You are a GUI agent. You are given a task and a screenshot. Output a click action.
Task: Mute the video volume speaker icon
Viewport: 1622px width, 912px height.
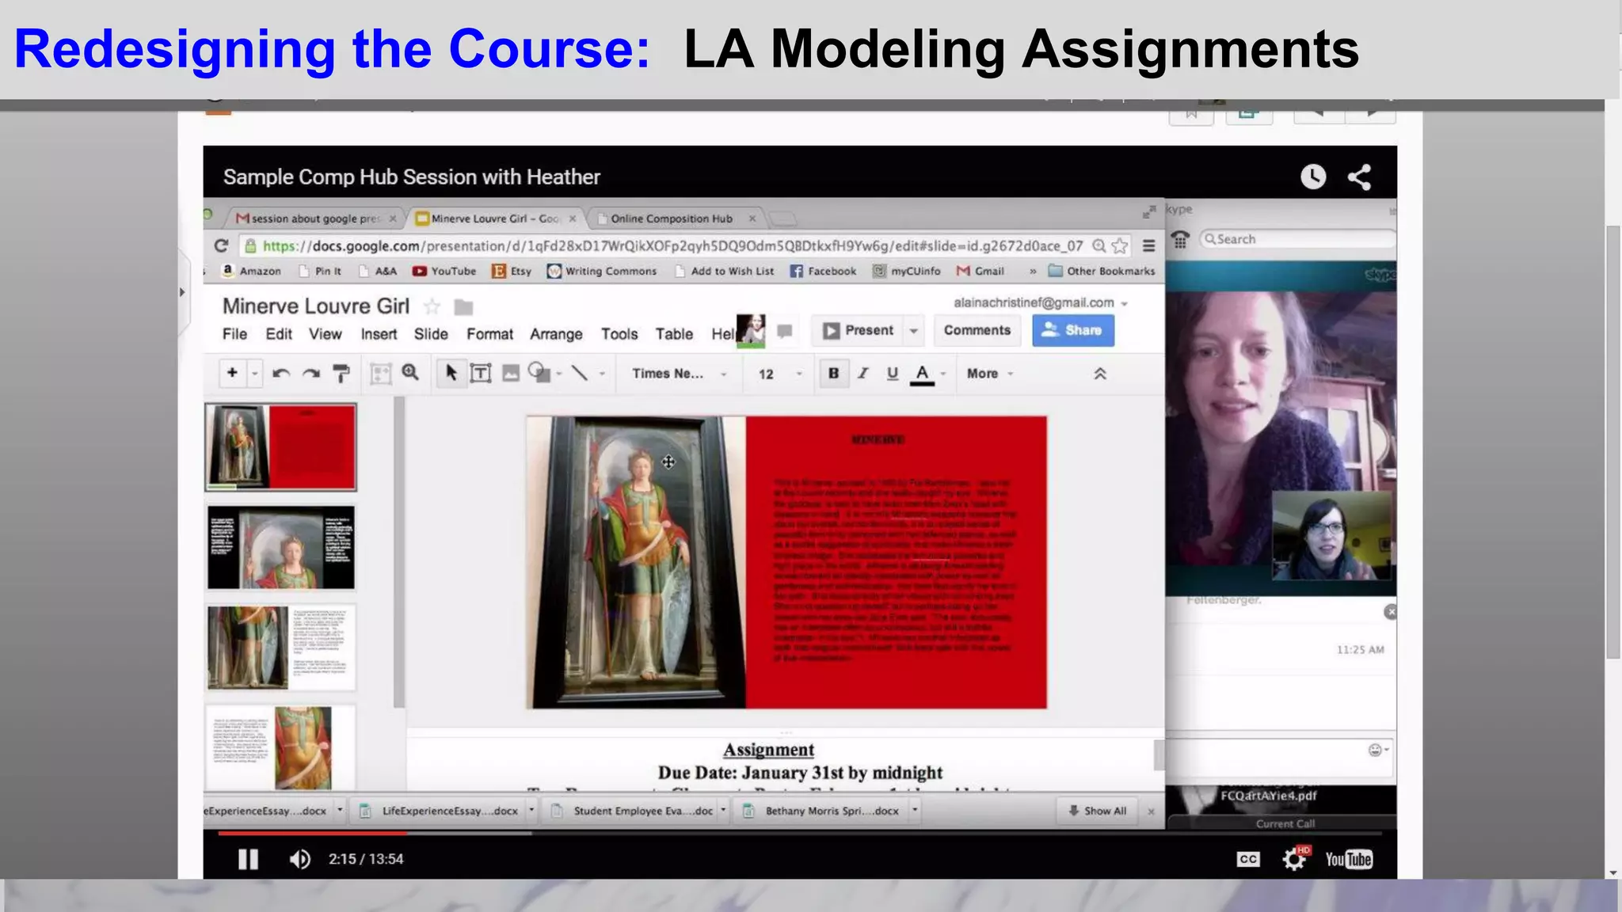pyautogui.click(x=300, y=859)
